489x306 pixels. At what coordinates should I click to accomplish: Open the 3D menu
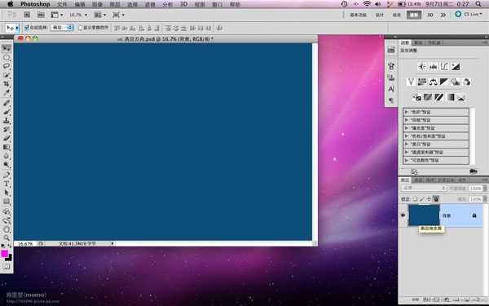[x=183, y=4]
